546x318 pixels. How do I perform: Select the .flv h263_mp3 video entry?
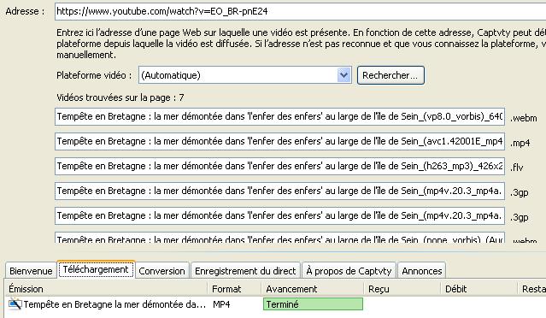[x=279, y=166]
